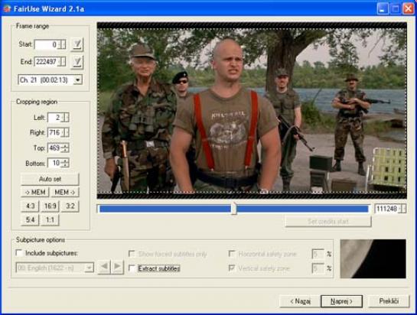Click the vertical safety zone percent field
417x315 pixels.
[x=318, y=268]
